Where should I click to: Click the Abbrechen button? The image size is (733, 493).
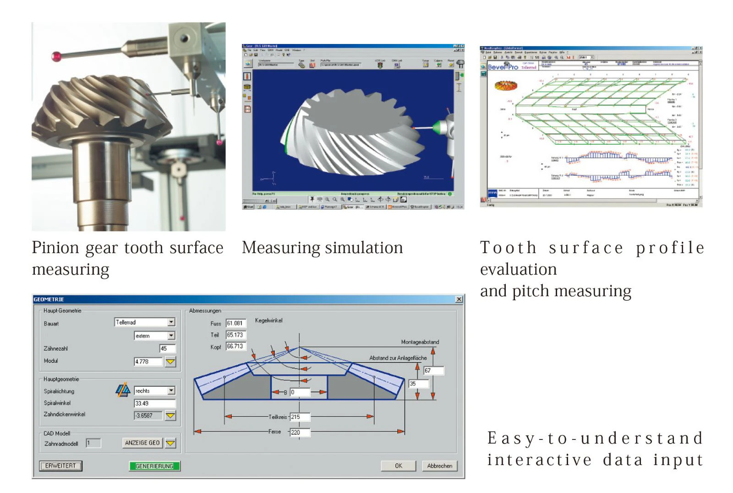(x=439, y=466)
